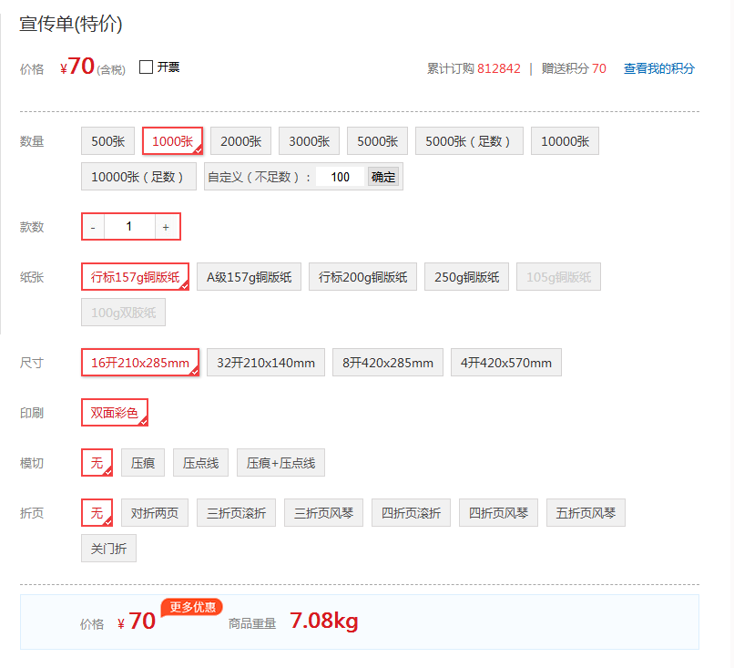
Task: Select the 关门折 folding option
Action: 107,548
